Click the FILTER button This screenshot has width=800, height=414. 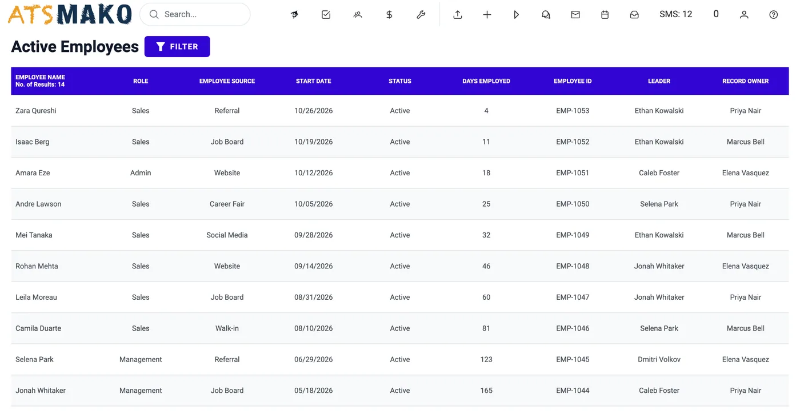[x=177, y=47]
